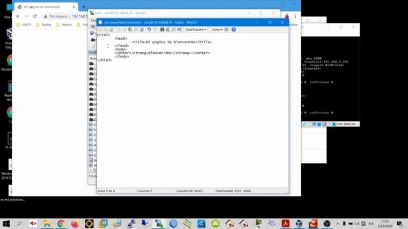Open the Windows Start menu
This screenshot has width=408, height=229.
6,223
